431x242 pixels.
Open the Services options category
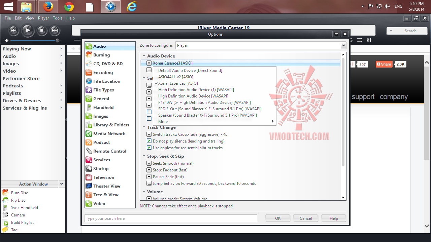102,160
